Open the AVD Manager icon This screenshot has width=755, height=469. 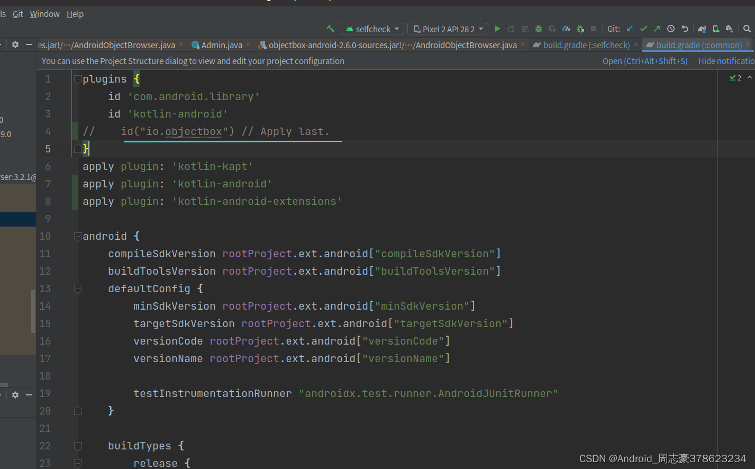click(x=716, y=29)
